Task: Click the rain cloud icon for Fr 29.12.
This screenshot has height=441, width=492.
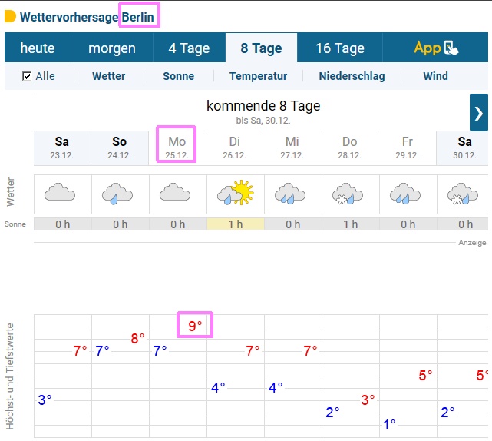Action: (x=405, y=194)
